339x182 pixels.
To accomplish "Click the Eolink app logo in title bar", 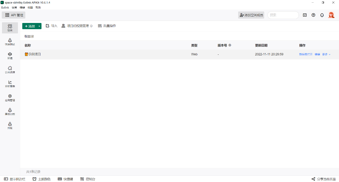I will pyautogui.click(x=2, y=2).
